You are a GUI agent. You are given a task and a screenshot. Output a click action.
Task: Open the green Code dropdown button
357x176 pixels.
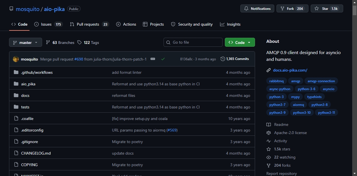point(240,42)
